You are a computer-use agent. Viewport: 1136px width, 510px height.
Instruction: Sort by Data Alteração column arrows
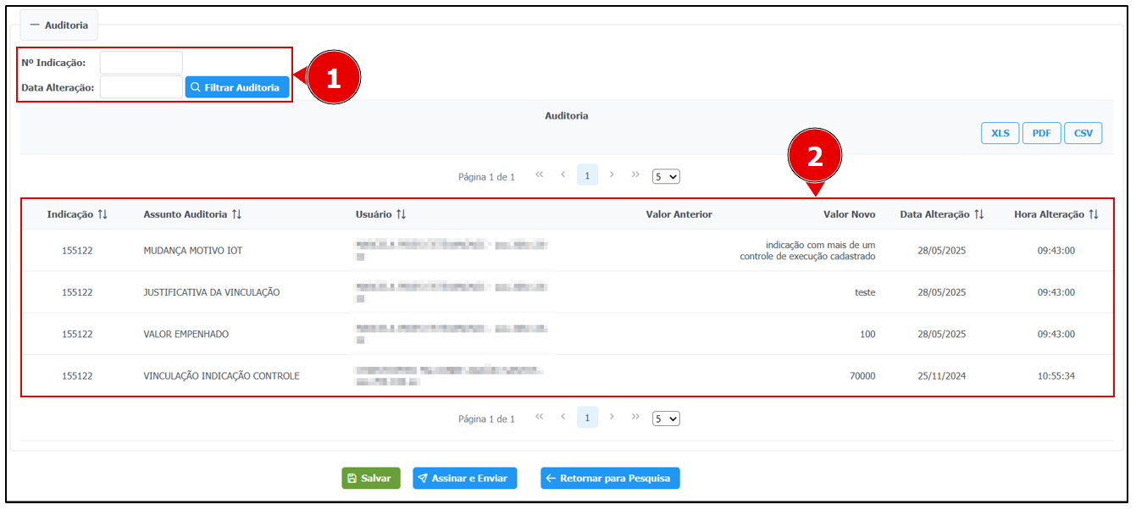[x=979, y=214]
